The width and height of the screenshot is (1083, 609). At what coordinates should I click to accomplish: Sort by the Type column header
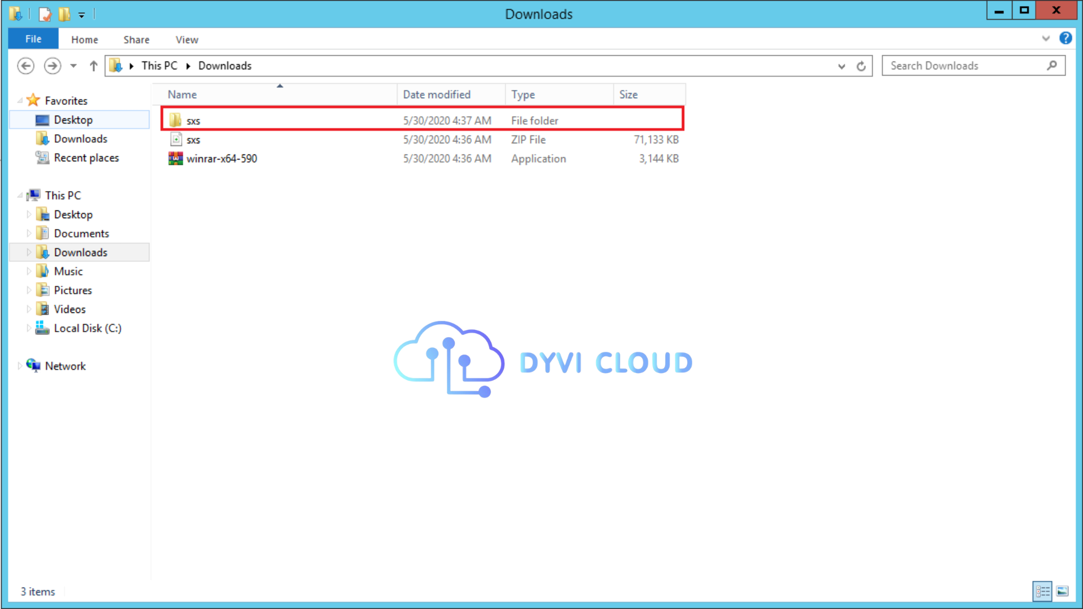(x=559, y=94)
